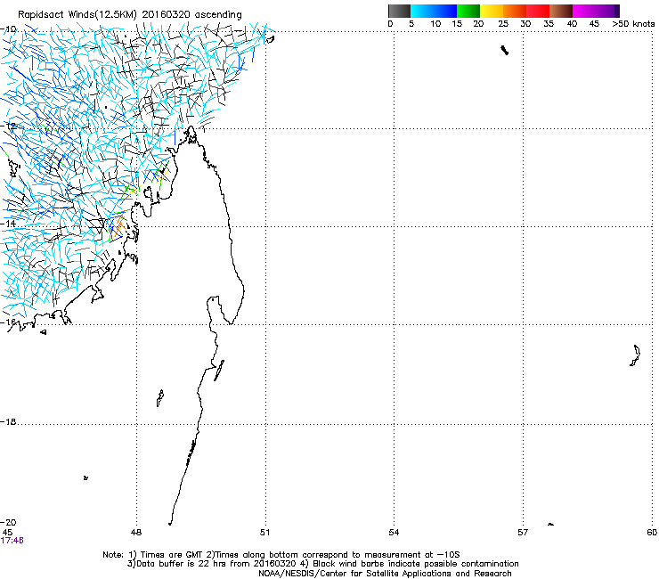Click the "45" longitude label at the bottom left
This screenshot has height=579, width=659.
[x=7, y=533]
